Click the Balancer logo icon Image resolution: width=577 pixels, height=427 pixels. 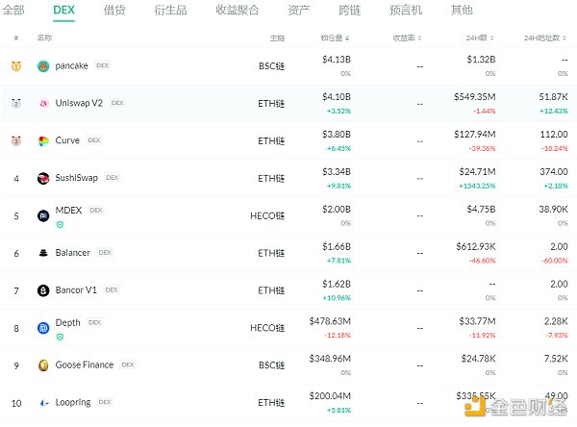coord(43,253)
